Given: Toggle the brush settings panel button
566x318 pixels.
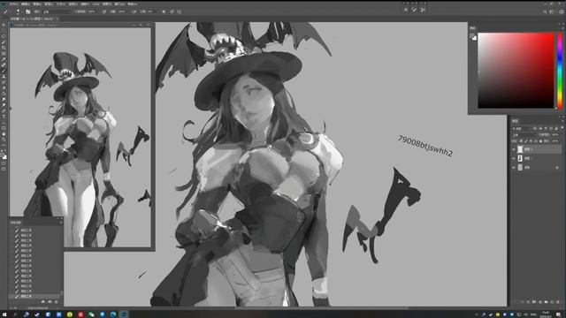Looking at the screenshot, I should [28, 11].
